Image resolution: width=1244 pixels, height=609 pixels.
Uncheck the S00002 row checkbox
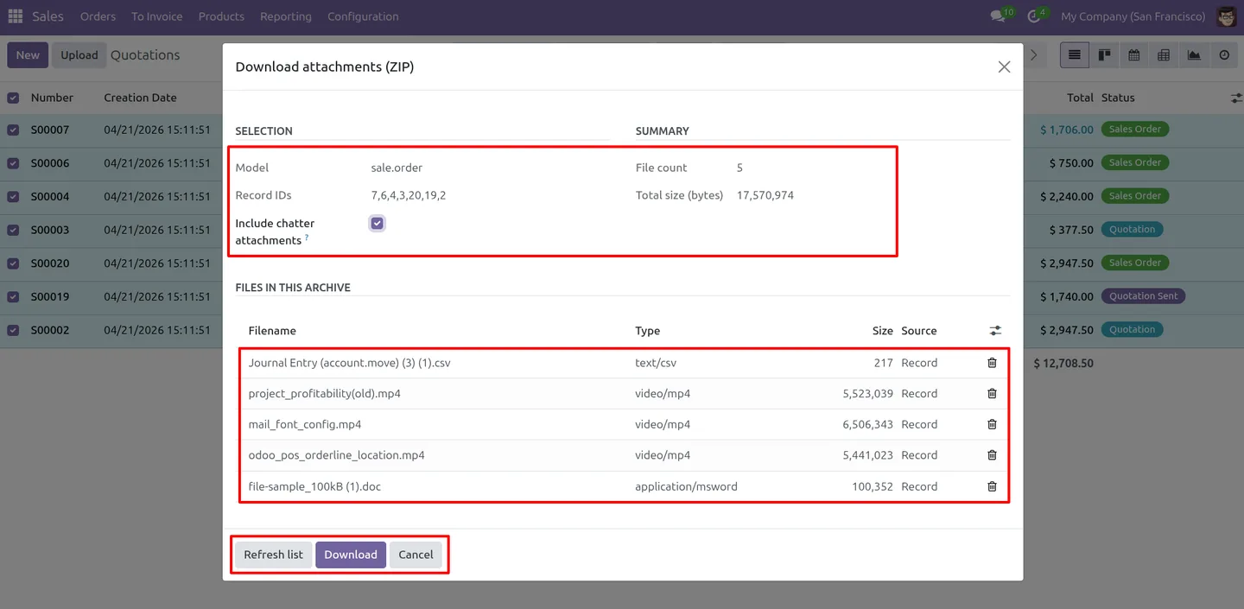click(13, 330)
